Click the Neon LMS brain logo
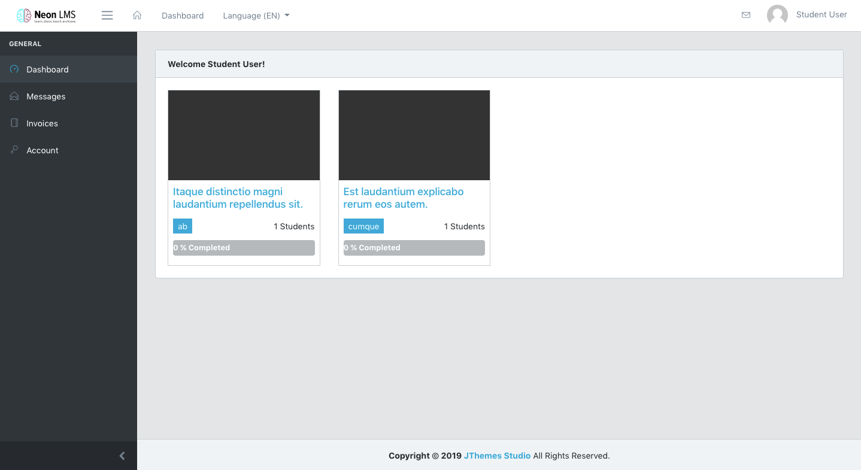The image size is (861, 470). coord(24,16)
